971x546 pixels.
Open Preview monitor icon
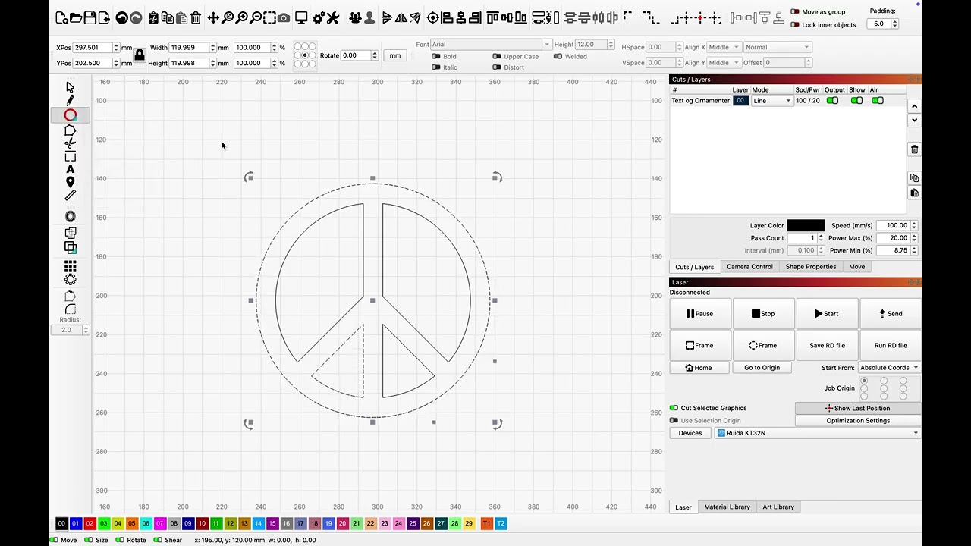(x=301, y=17)
